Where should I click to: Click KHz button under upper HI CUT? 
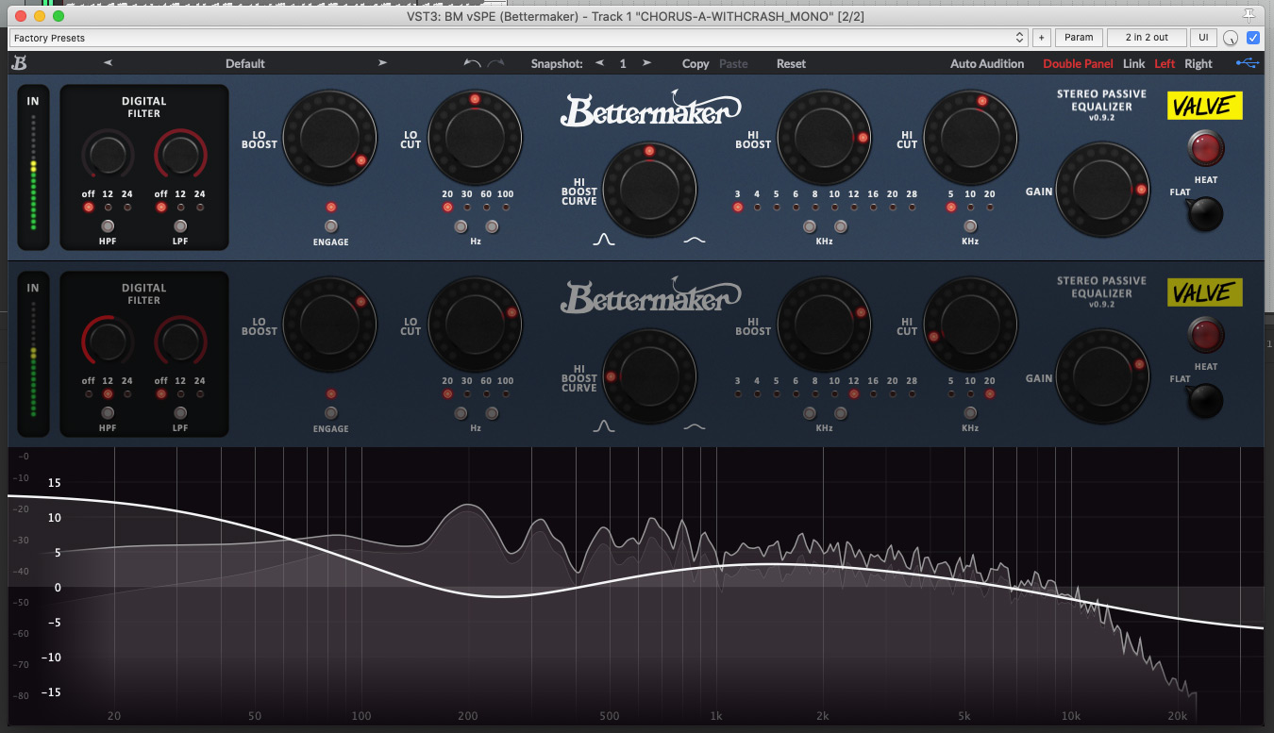pos(970,226)
